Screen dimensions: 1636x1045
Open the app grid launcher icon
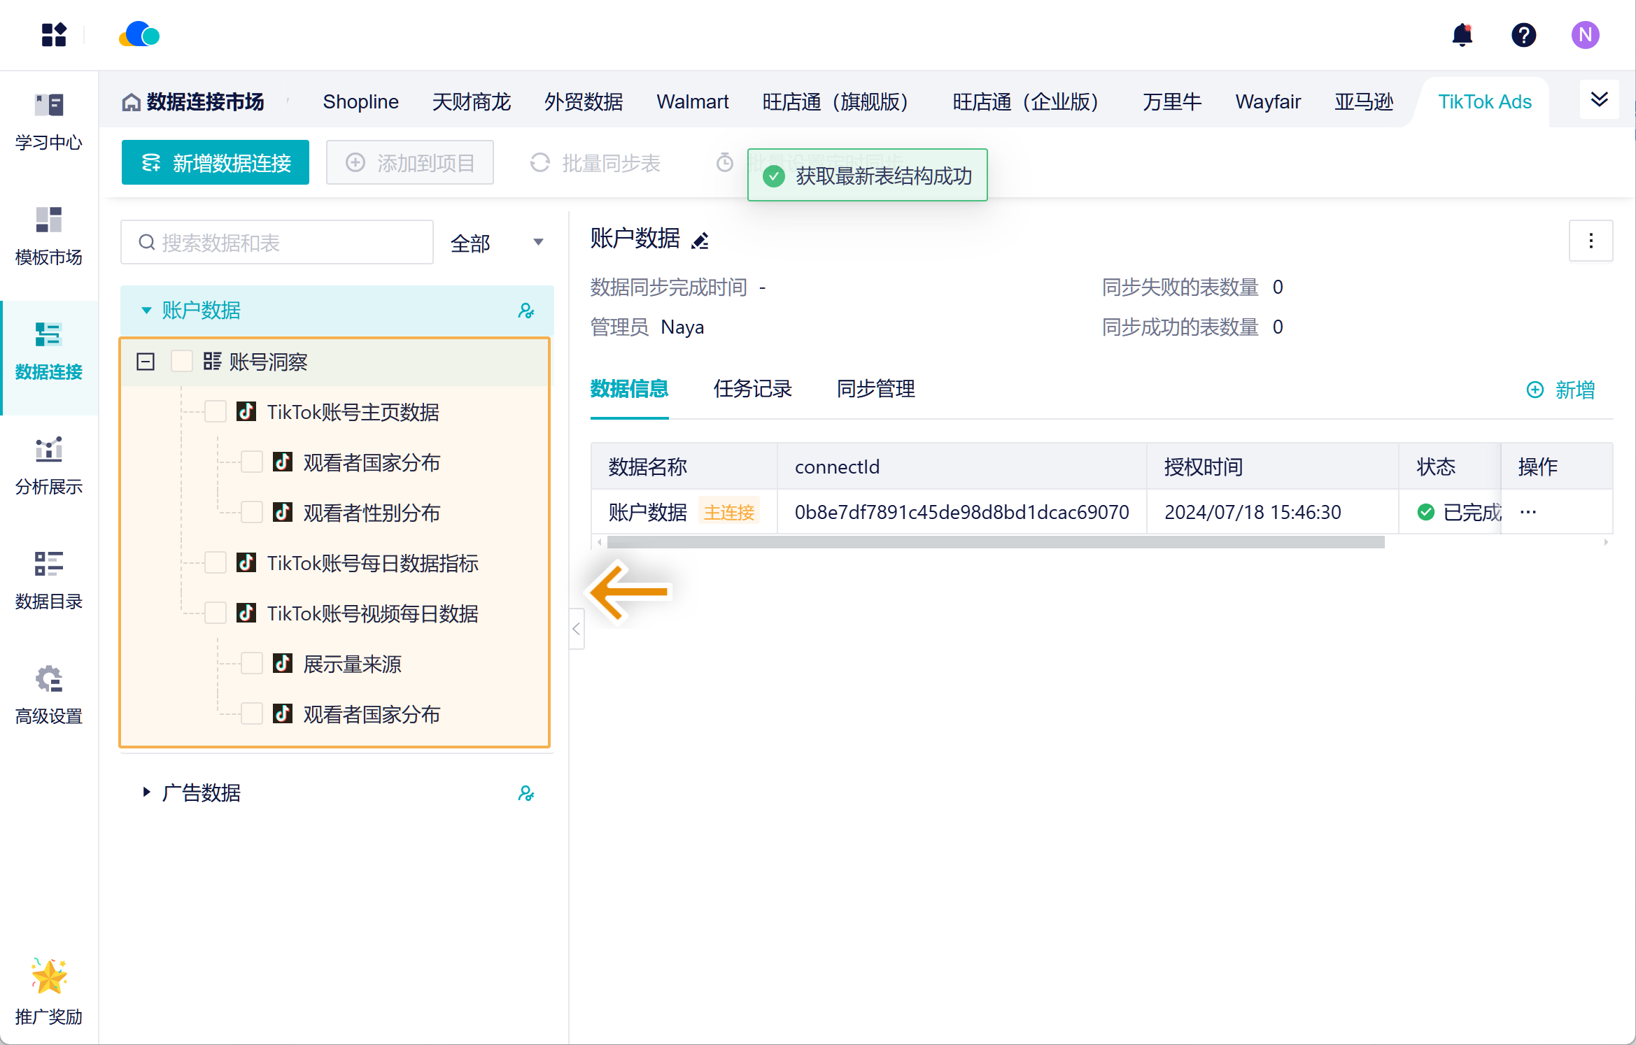pyautogui.click(x=53, y=35)
